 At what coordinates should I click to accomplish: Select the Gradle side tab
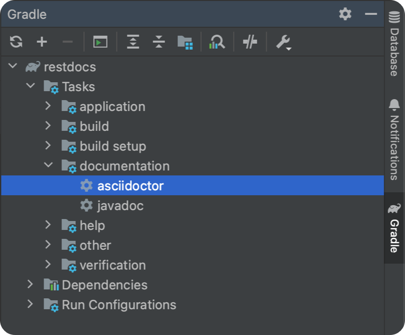(394, 228)
